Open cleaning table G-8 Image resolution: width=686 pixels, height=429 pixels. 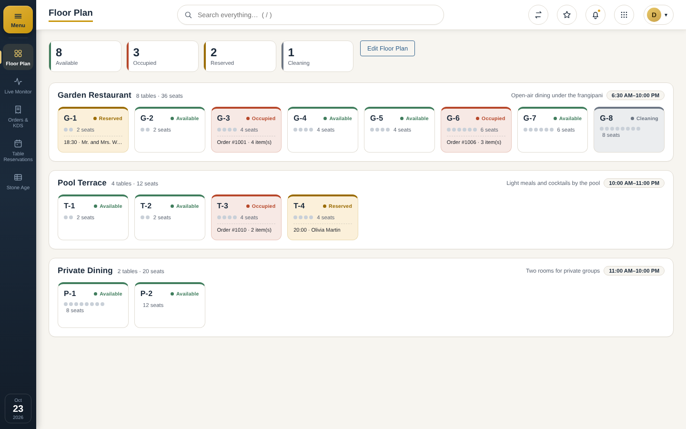click(629, 130)
